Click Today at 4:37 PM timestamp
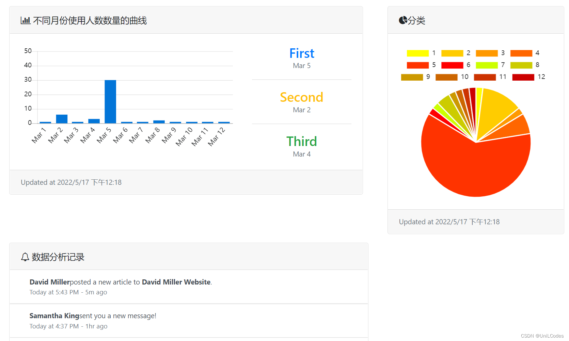Viewport: 569px width, 341px height. [x=68, y=326]
